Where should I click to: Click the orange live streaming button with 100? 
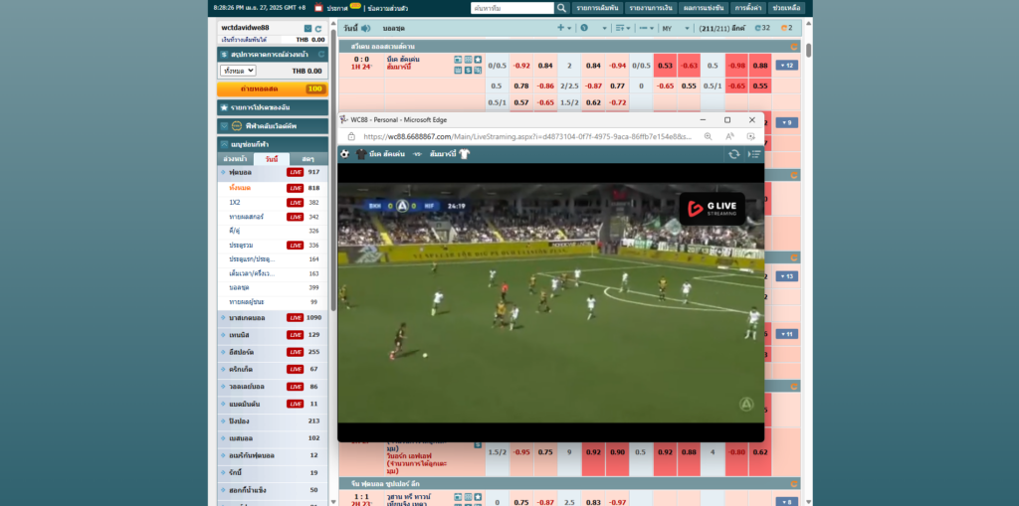pos(273,89)
